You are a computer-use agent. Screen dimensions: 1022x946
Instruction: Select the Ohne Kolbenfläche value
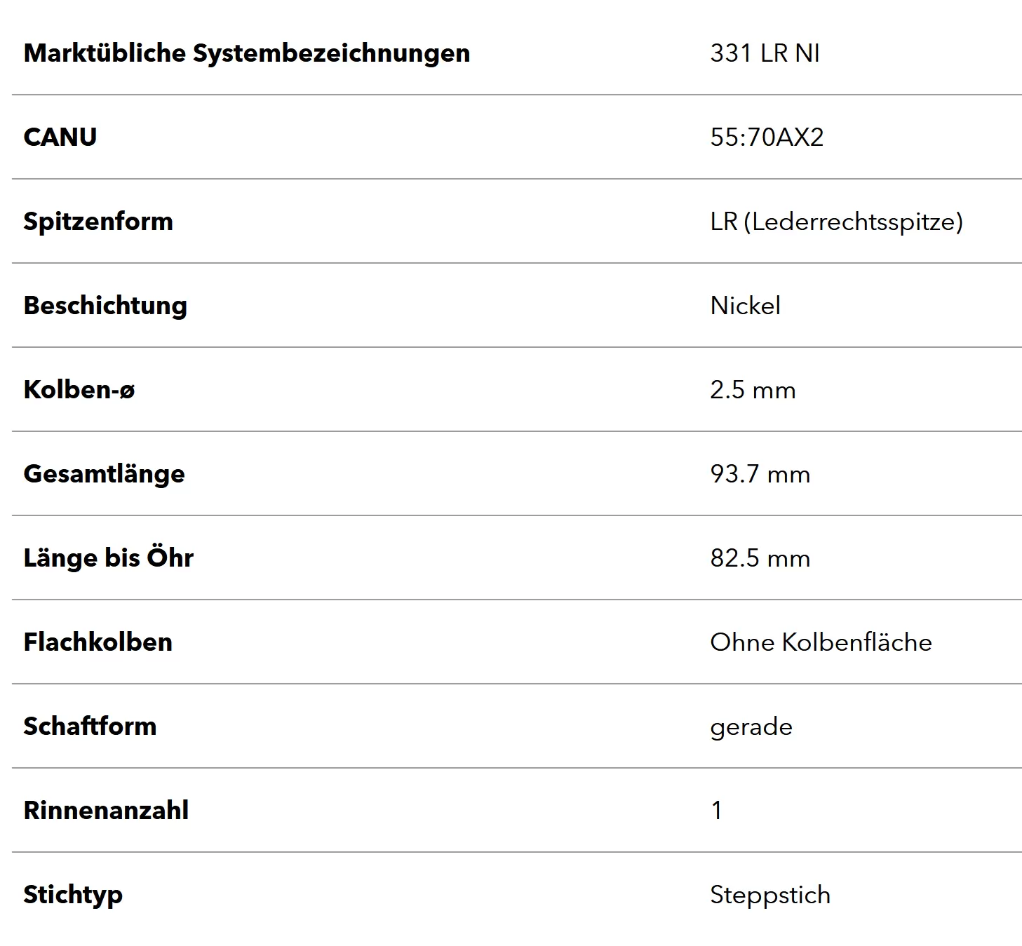[821, 642]
